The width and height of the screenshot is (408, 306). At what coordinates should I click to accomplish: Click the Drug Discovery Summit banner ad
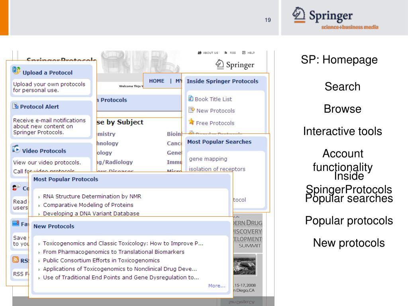[x=248, y=233]
